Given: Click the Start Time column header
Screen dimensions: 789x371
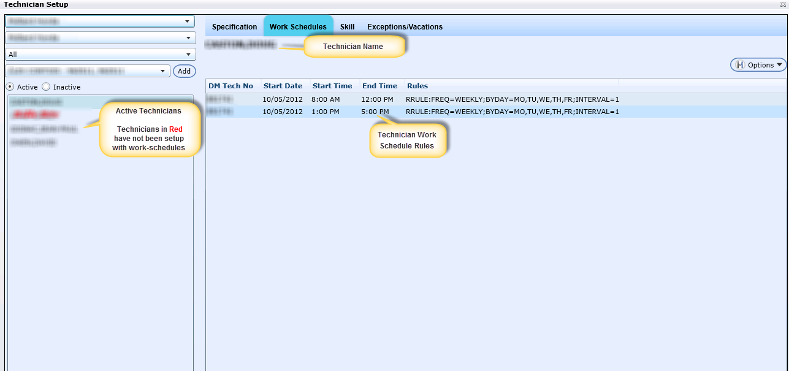Looking at the screenshot, I should click(x=332, y=86).
